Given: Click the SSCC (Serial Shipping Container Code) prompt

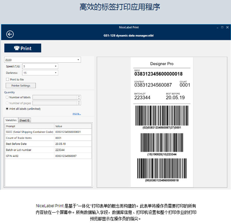Looking at the screenshot, I should pos(30,132).
